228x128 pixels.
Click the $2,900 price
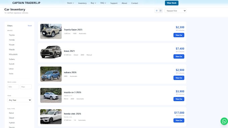[180, 70]
